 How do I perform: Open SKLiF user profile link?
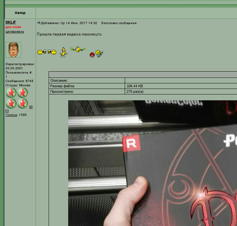[11, 22]
